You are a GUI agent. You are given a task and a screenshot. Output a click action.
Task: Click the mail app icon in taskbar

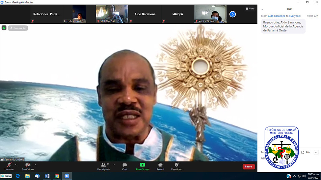point(37,176)
